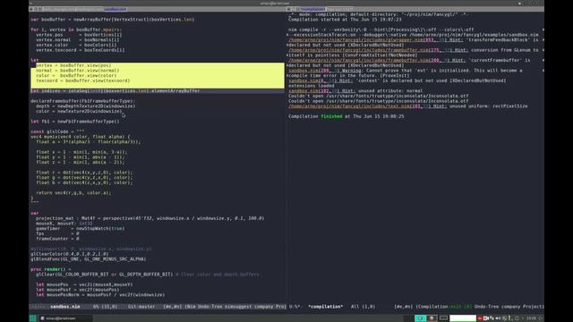Select the *compilation* tab in right pane
Screen dimensions: 573x322
[x=312, y=9]
